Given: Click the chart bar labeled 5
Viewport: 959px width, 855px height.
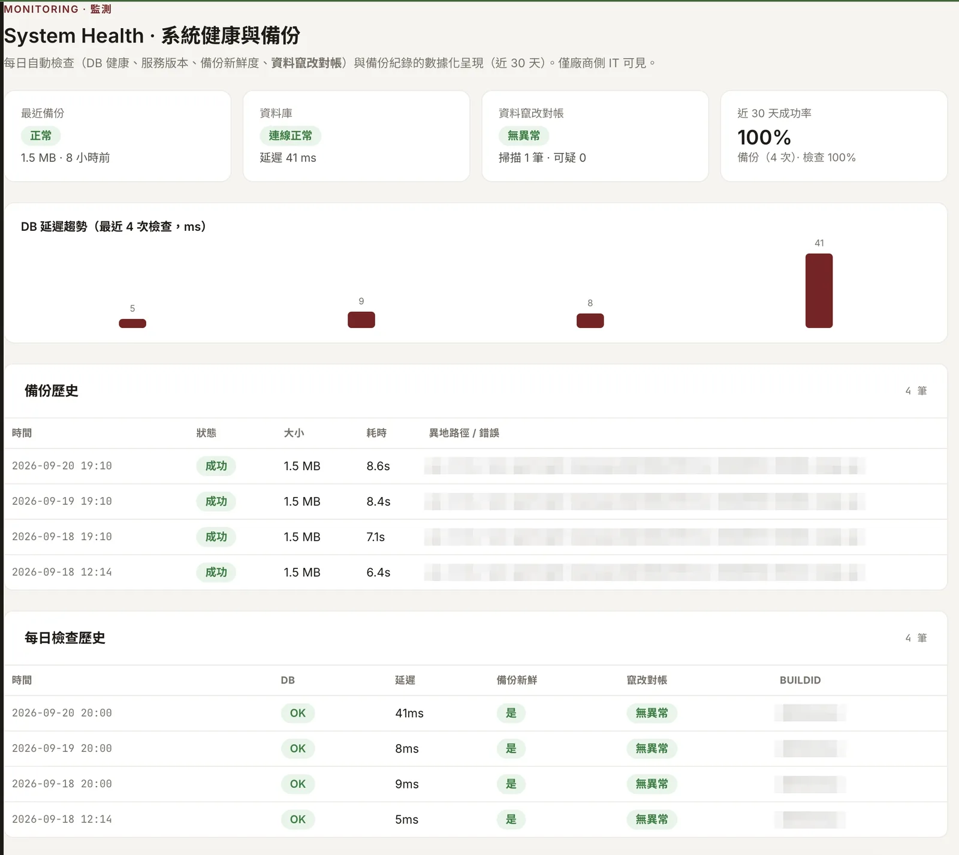Looking at the screenshot, I should pyautogui.click(x=132, y=323).
